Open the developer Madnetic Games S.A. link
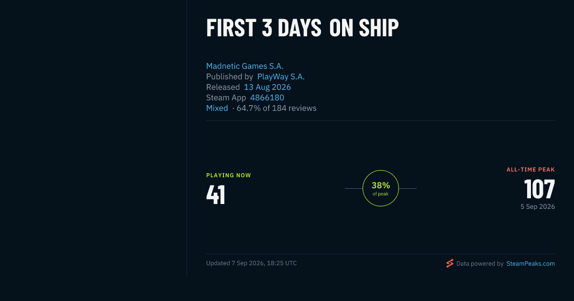The width and height of the screenshot is (574, 301). [x=245, y=66]
